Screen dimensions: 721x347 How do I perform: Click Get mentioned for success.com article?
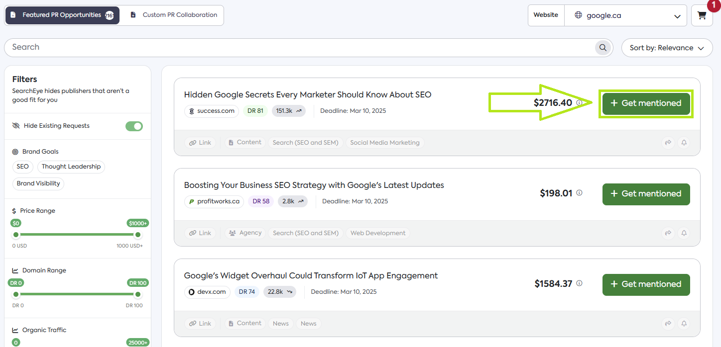[646, 103]
